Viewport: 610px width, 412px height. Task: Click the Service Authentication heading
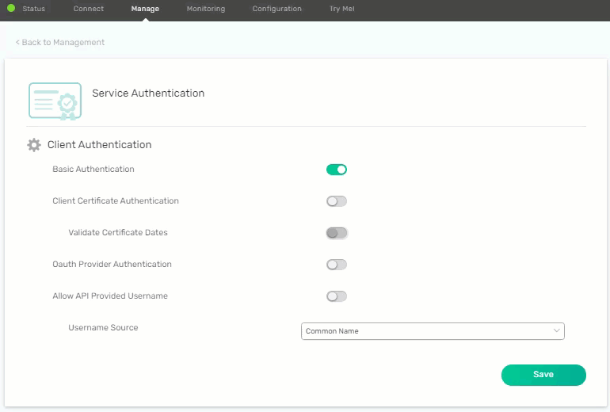coord(148,93)
